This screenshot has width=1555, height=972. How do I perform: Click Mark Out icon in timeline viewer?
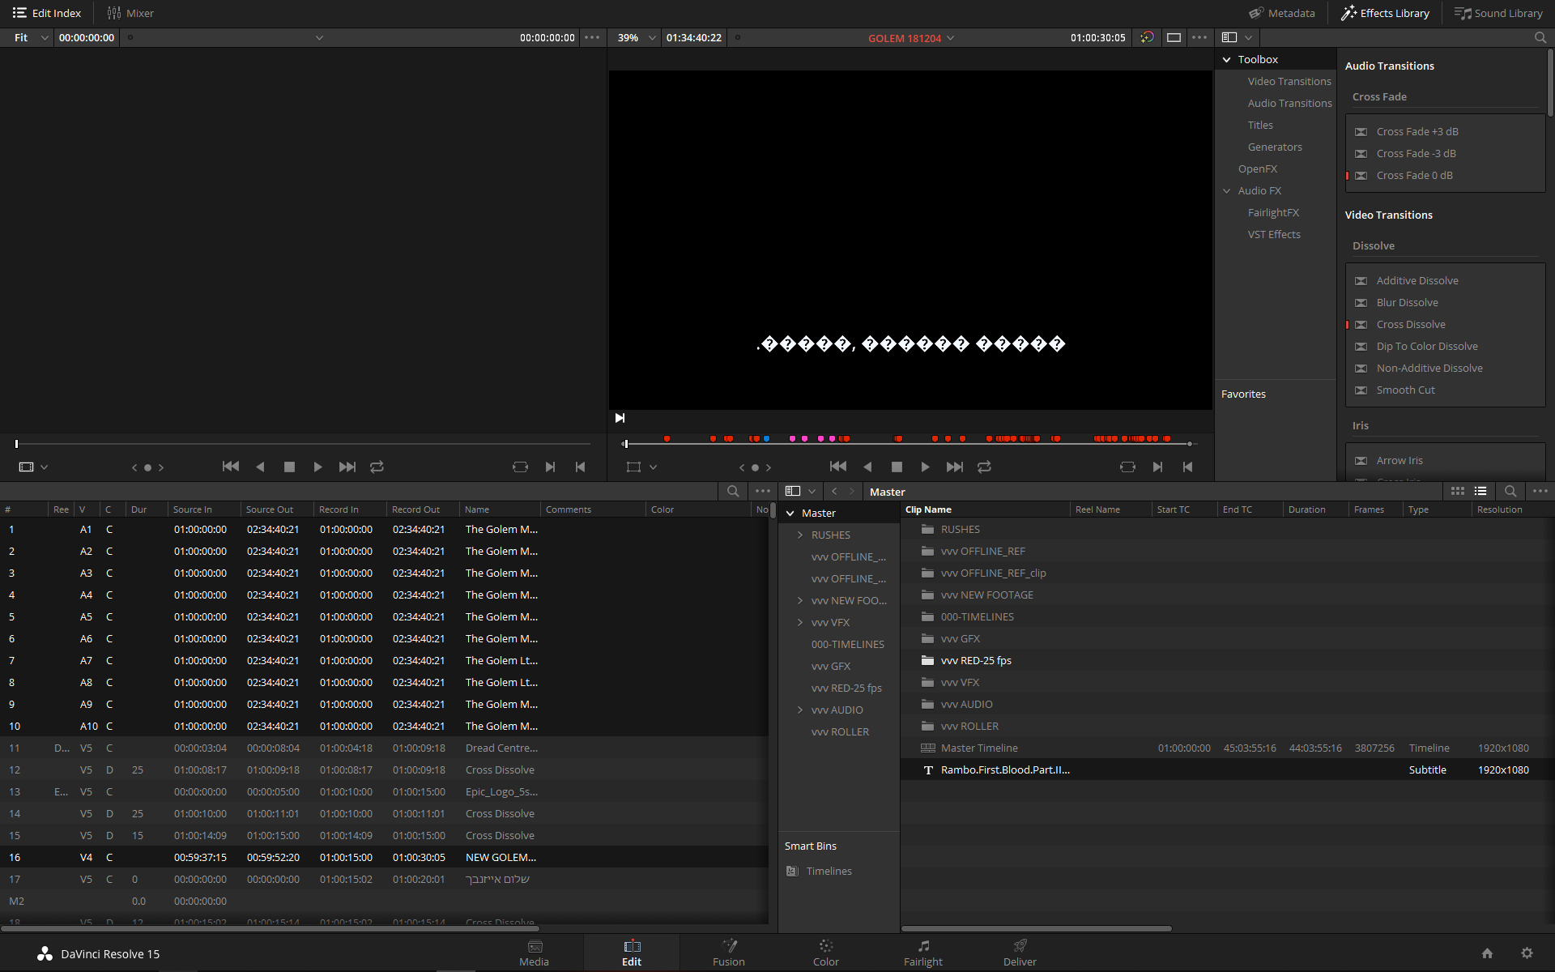point(1187,467)
